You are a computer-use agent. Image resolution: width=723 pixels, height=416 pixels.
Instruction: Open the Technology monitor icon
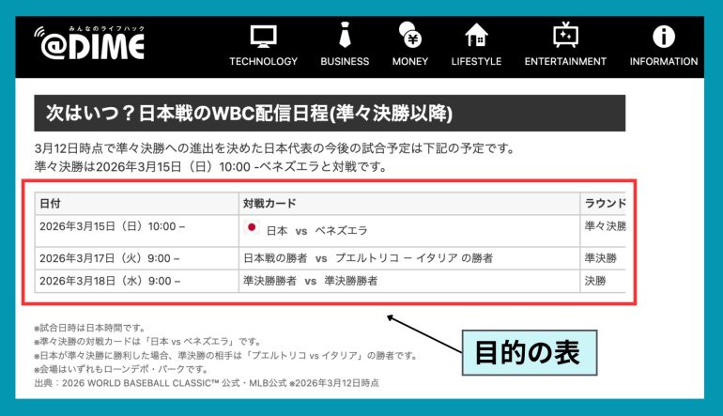click(x=263, y=37)
